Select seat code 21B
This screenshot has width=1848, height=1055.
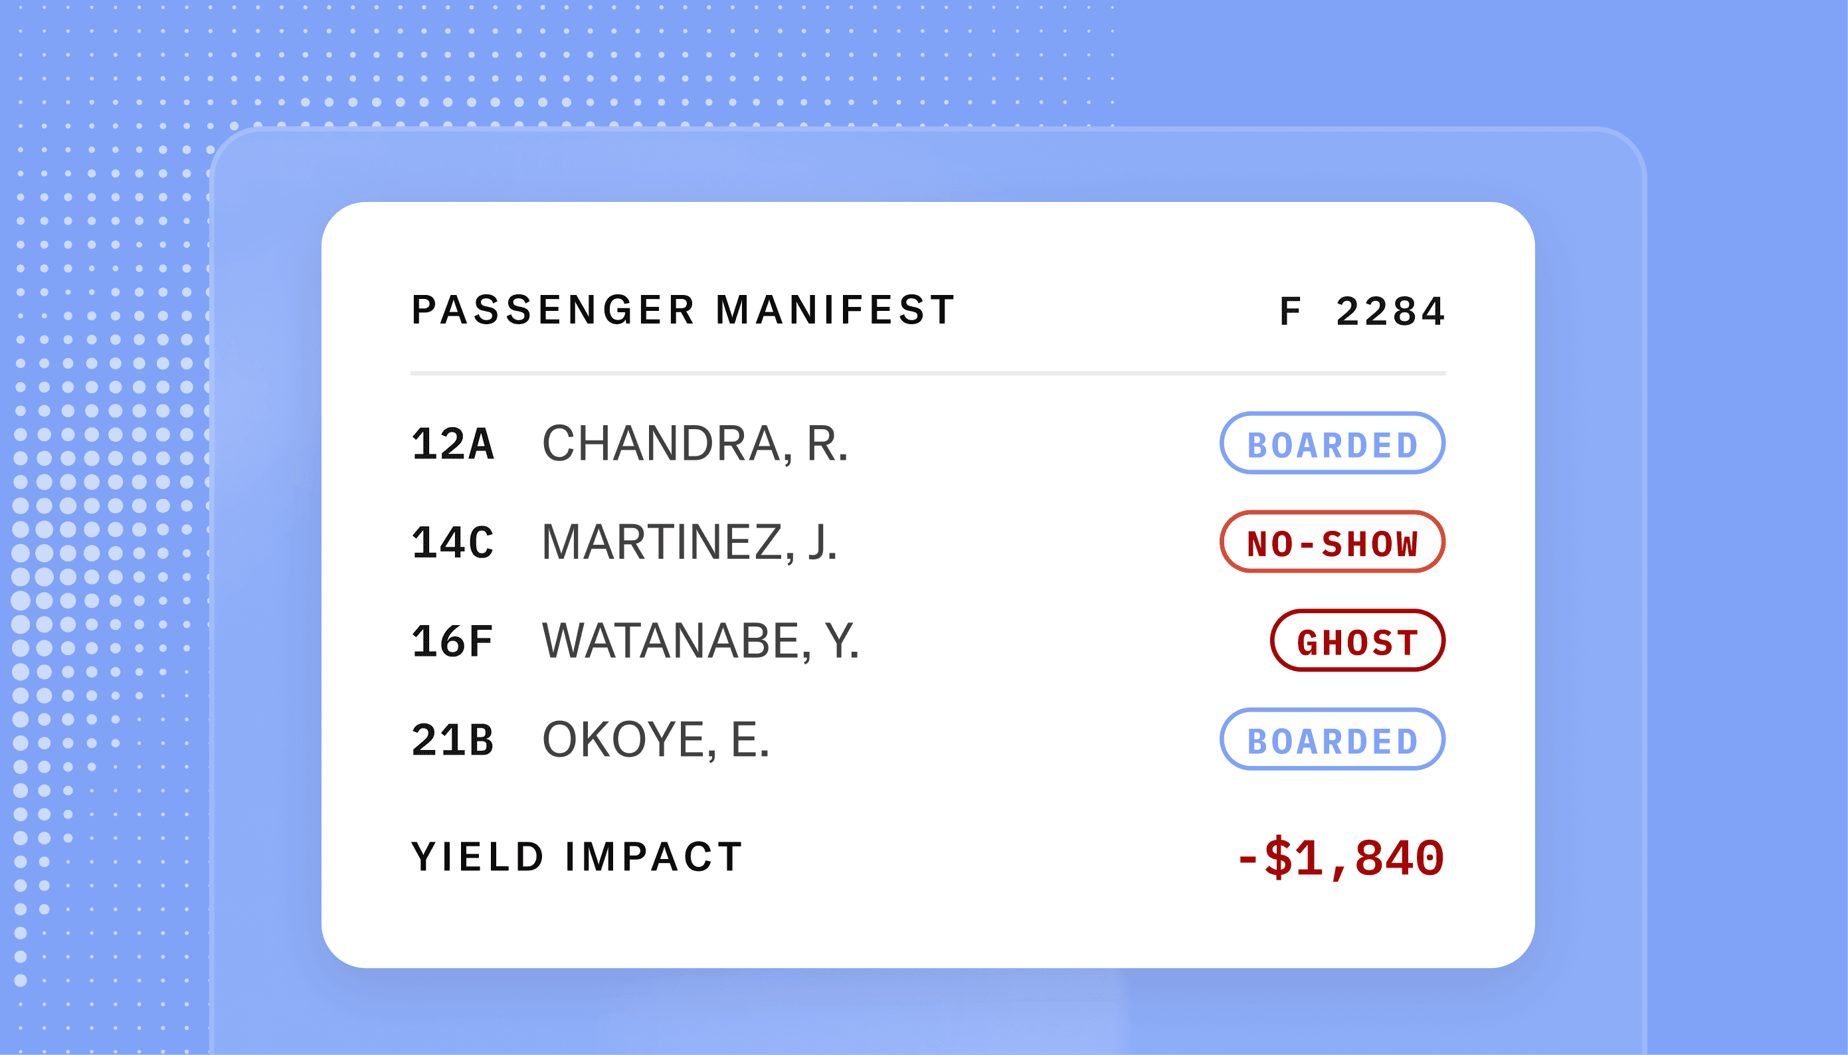(453, 740)
